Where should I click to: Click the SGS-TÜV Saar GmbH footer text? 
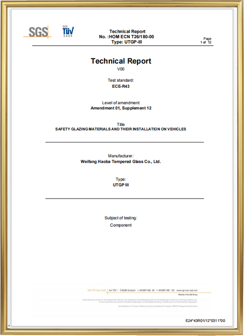click(97, 290)
